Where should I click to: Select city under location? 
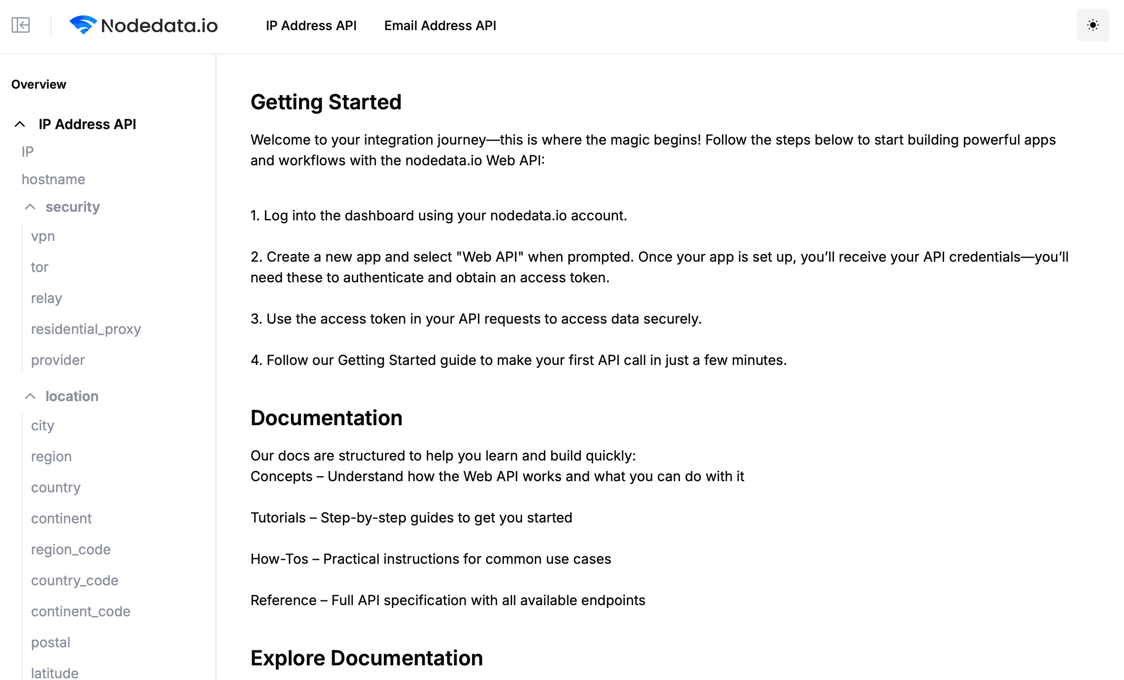click(x=42, y=425)
